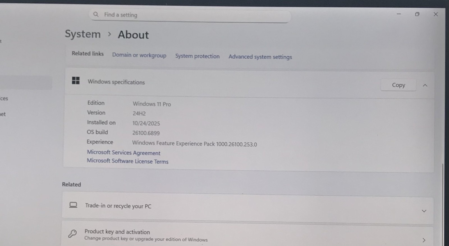Expand Trade-in or recycle your PC chevron

(424, 211)
